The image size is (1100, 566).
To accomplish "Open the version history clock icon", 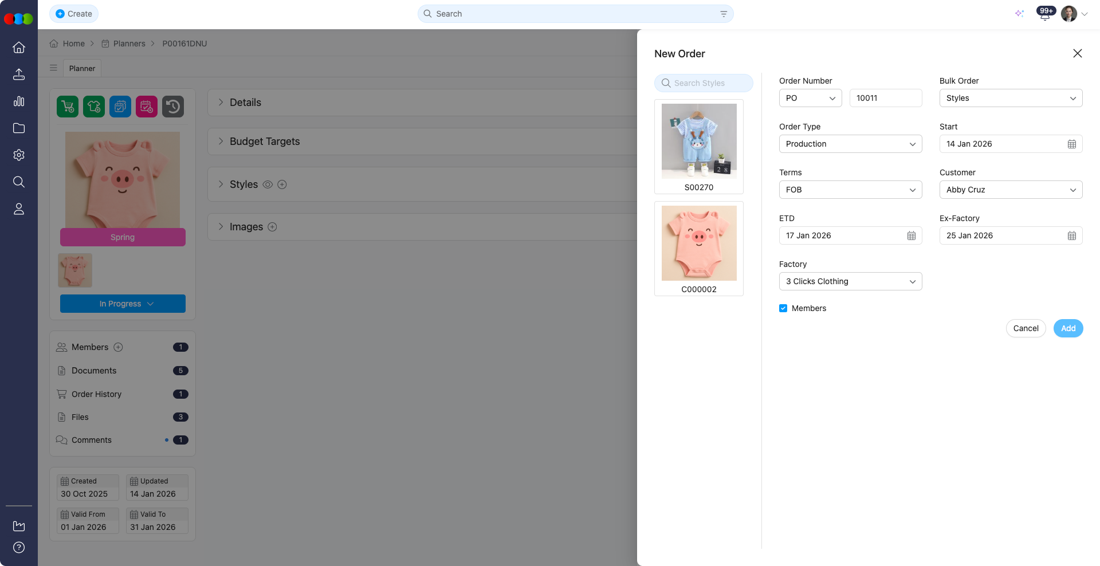I will [x=172, y=107].
